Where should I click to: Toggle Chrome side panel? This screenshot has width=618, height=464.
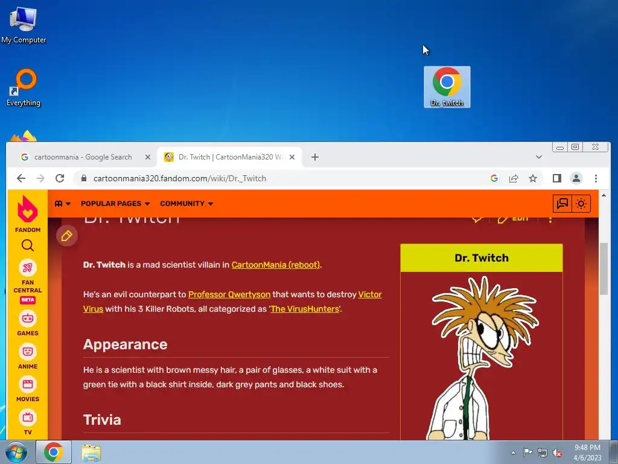pyautogui.click(x=557, y=178)
